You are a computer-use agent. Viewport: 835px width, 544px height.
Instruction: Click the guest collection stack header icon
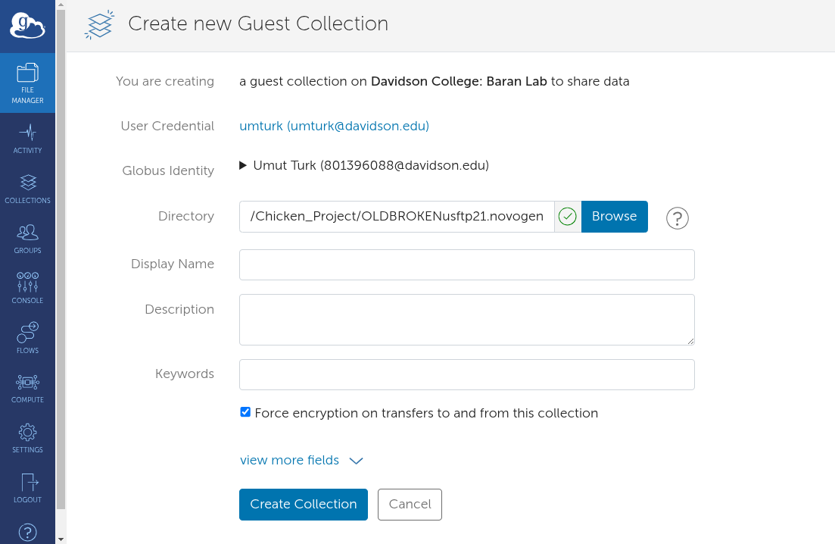click(100, 24)
